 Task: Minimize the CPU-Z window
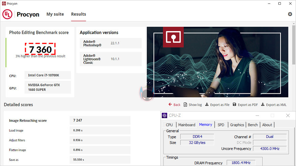tap(257, 115)
